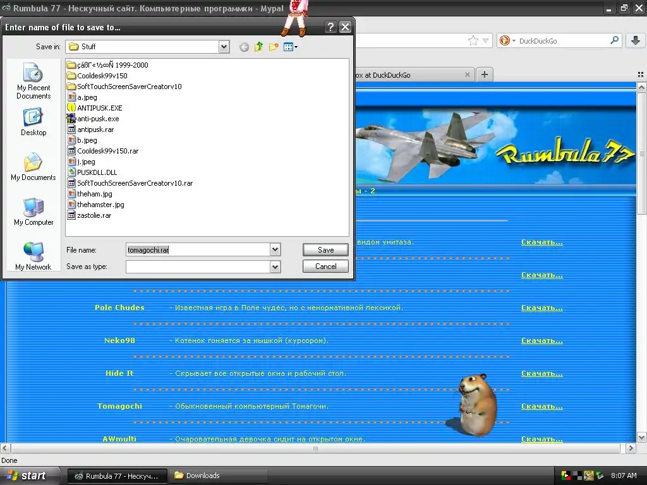Select PUSKDLL.DLL file
This screenshot has height=485, width=647.
coord(92,172)
